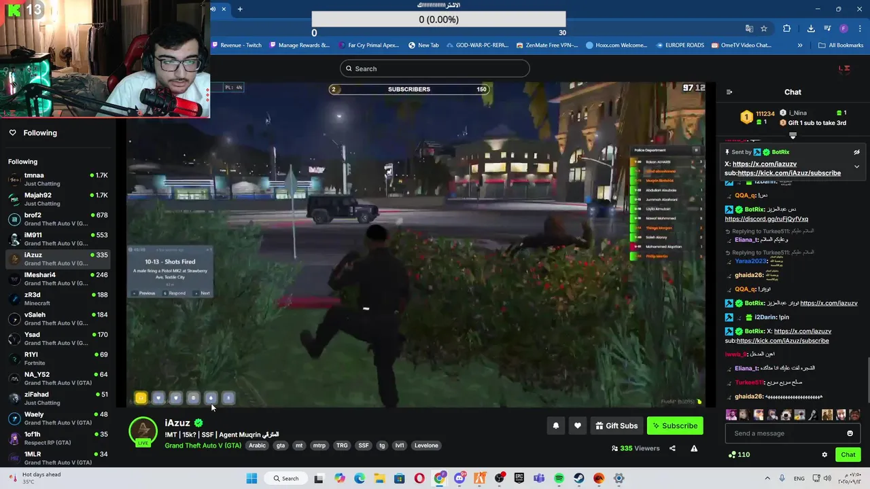
Task: Open the OmeTV Video Chat bookmark
Action: pos(741,46)
